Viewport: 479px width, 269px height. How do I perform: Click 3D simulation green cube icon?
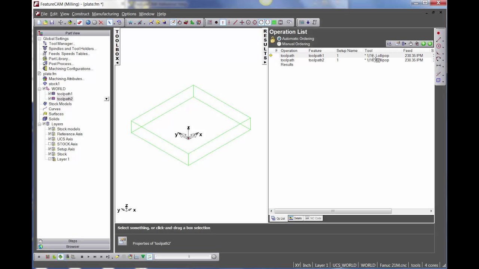(x=60, y=257)
